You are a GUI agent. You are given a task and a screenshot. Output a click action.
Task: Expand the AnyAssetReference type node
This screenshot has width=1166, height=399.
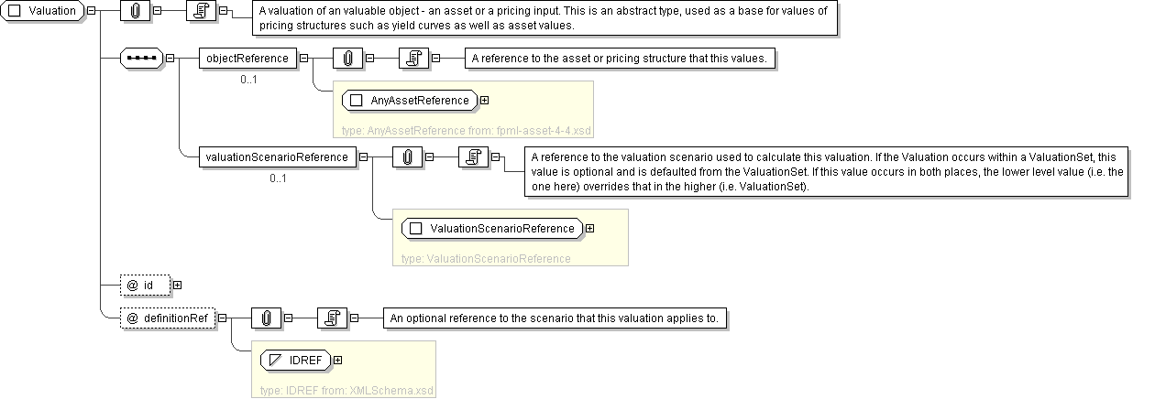(484, 101)
